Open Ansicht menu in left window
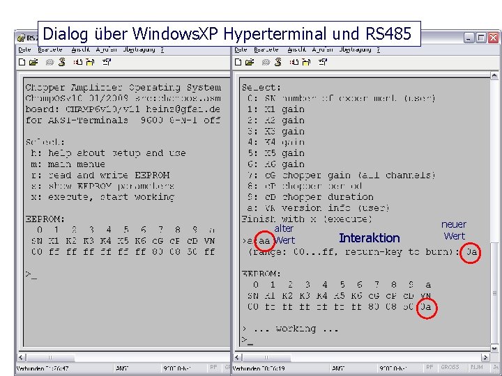The height and width of the screenshot is (376, 502). (81, 49)
